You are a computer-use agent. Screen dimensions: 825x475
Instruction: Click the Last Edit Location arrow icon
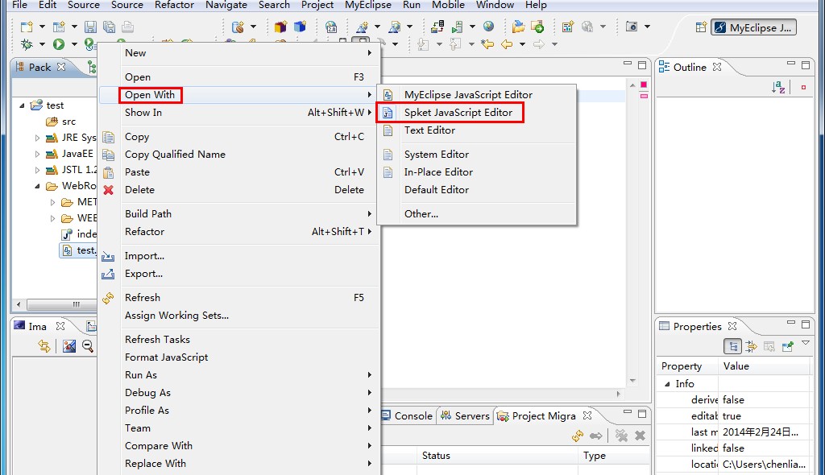click(487, 44)
